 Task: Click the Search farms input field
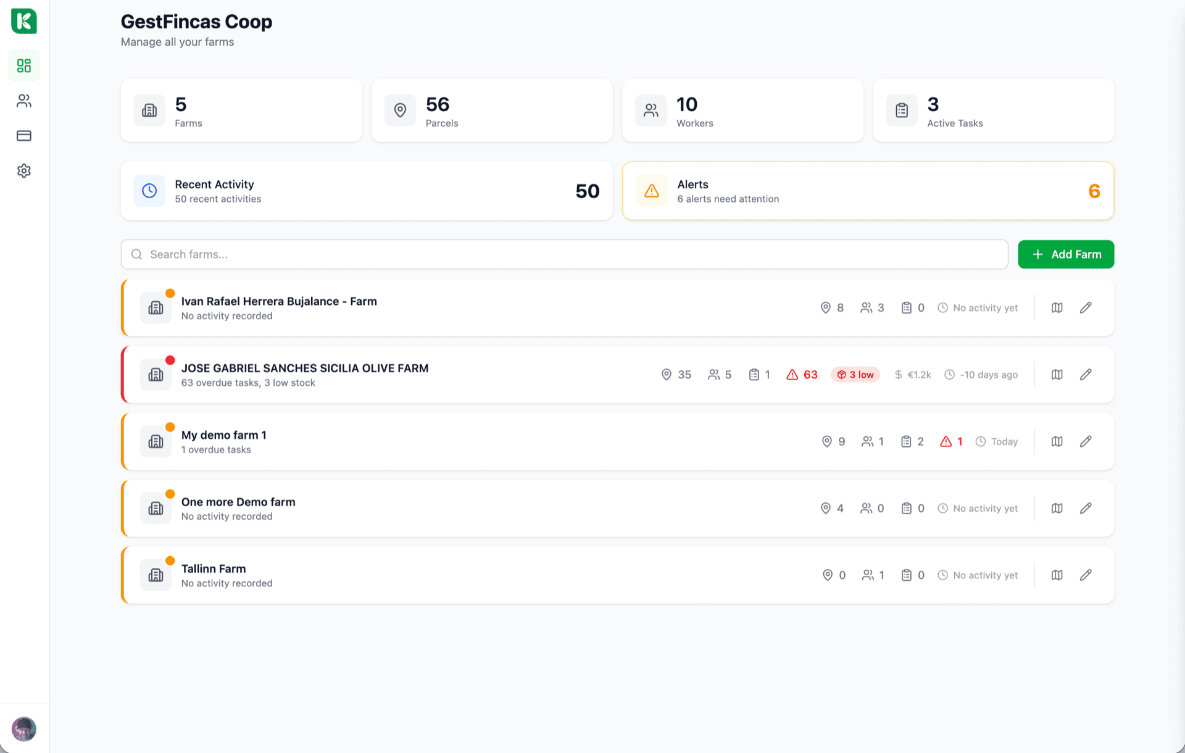(564, 254)
